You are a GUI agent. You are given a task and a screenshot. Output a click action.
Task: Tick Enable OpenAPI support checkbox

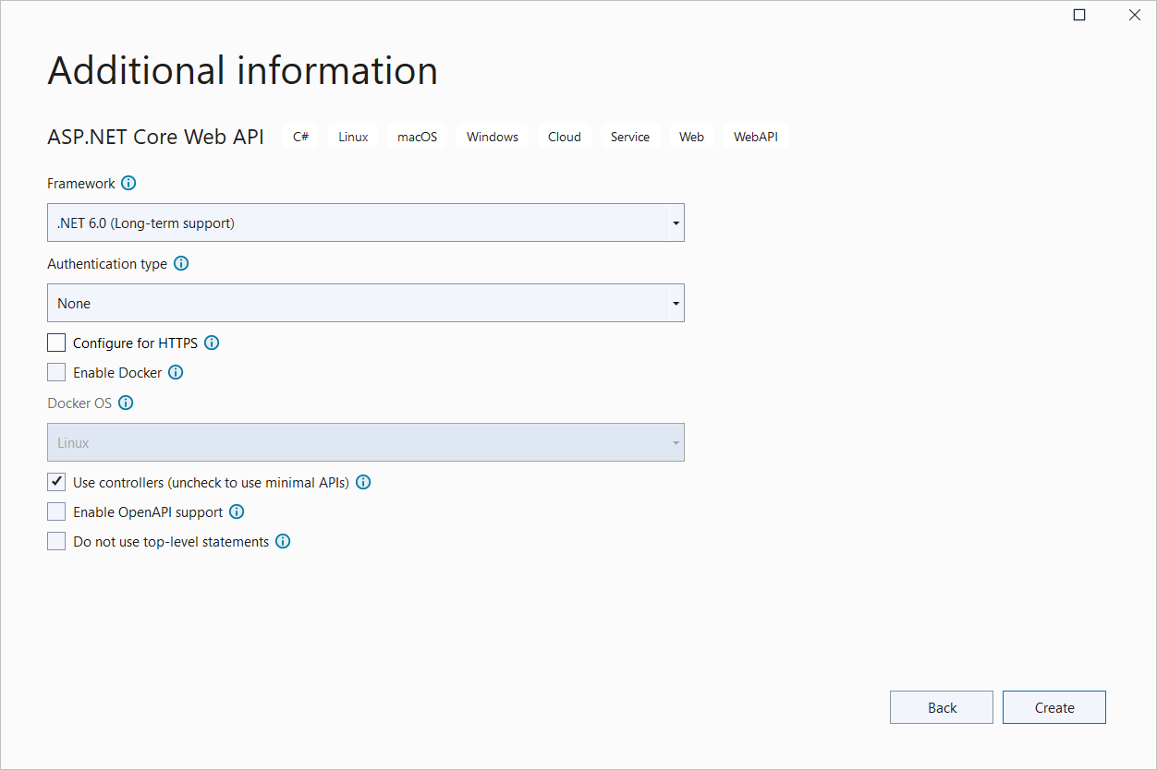56,511
